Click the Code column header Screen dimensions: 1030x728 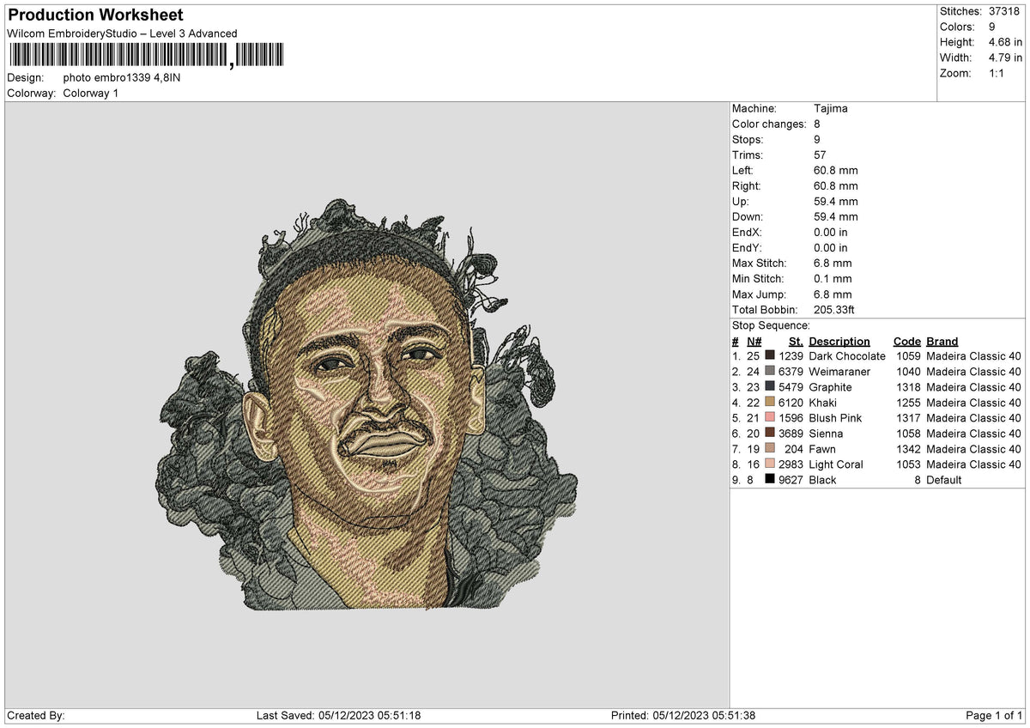[x=906, y=341]
